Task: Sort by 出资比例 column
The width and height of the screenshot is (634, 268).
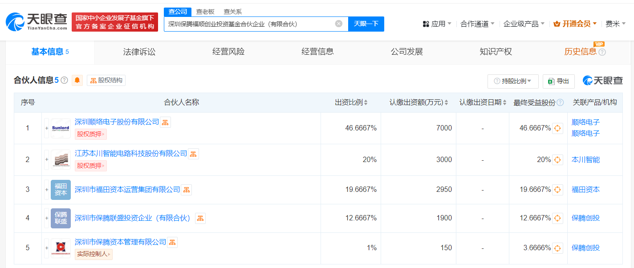Action: click(x=351, y=102)
